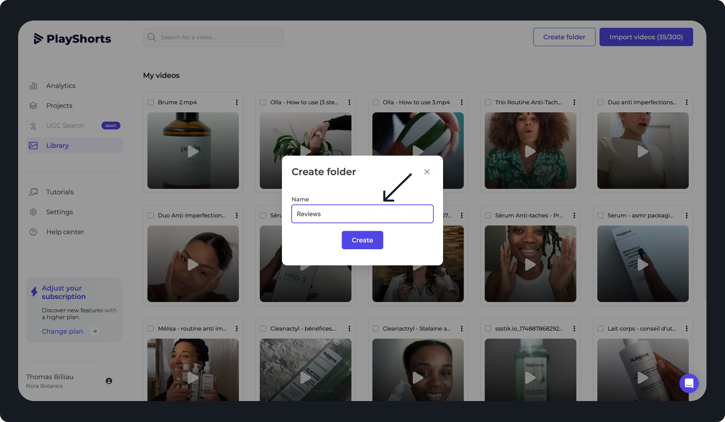Click the Settings gear icon
The image size is (725, 422).
33,212
